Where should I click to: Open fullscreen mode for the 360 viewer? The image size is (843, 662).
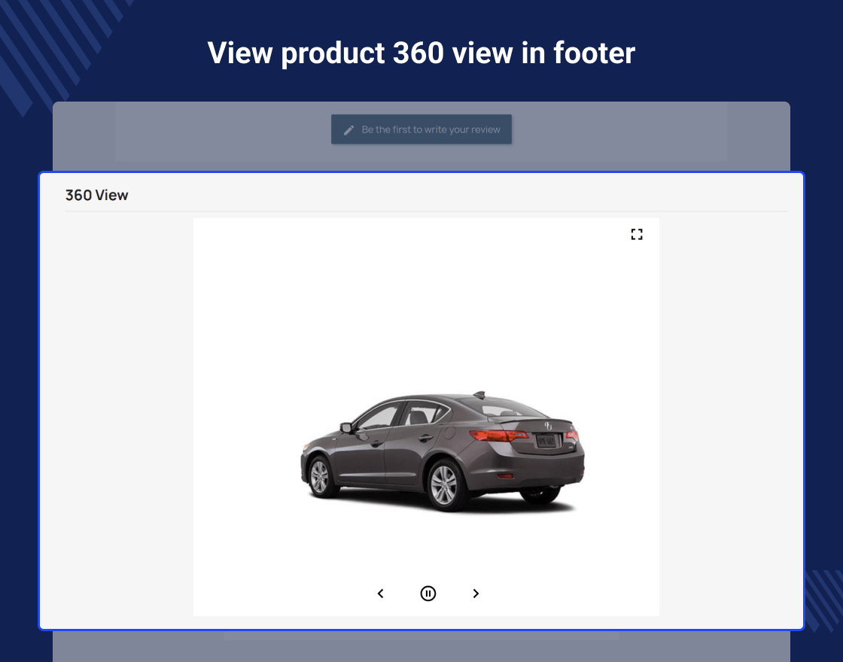click(x=637, y=234)
